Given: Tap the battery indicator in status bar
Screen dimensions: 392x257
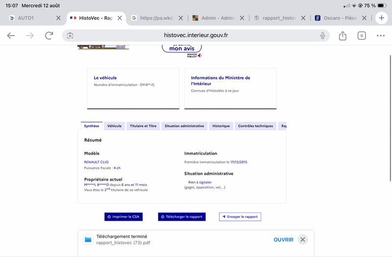Looking at the screenshot, I should (x=382, y=5).
